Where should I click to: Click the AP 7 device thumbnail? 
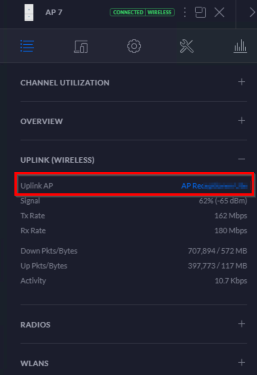[x=29, y=13]
